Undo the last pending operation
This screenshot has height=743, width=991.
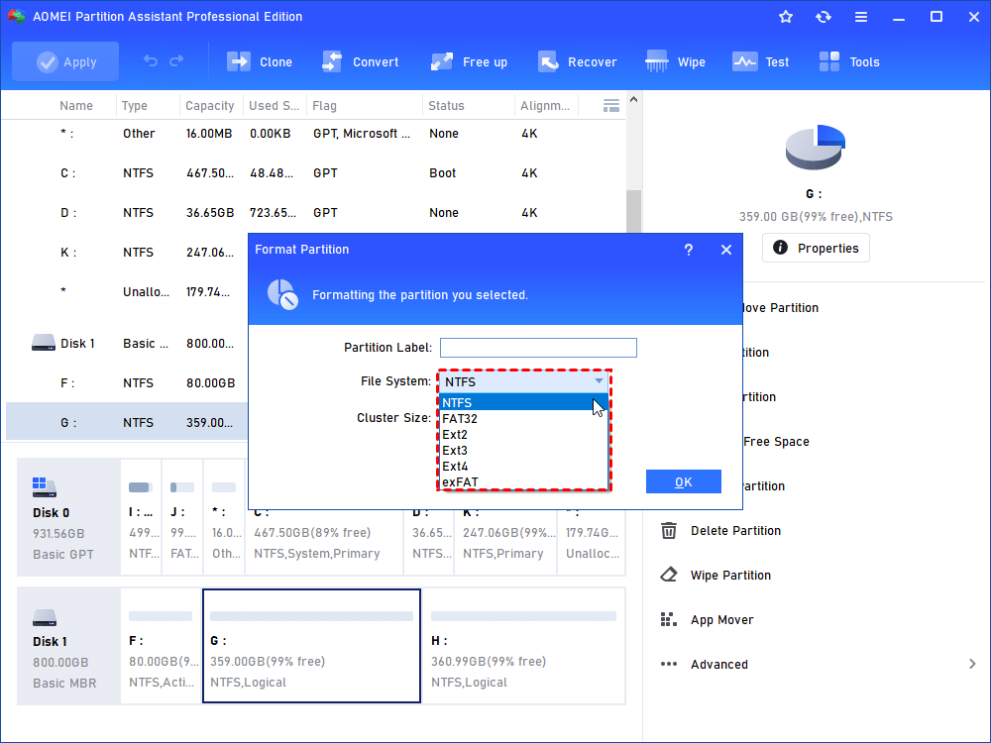pos(151,61)
